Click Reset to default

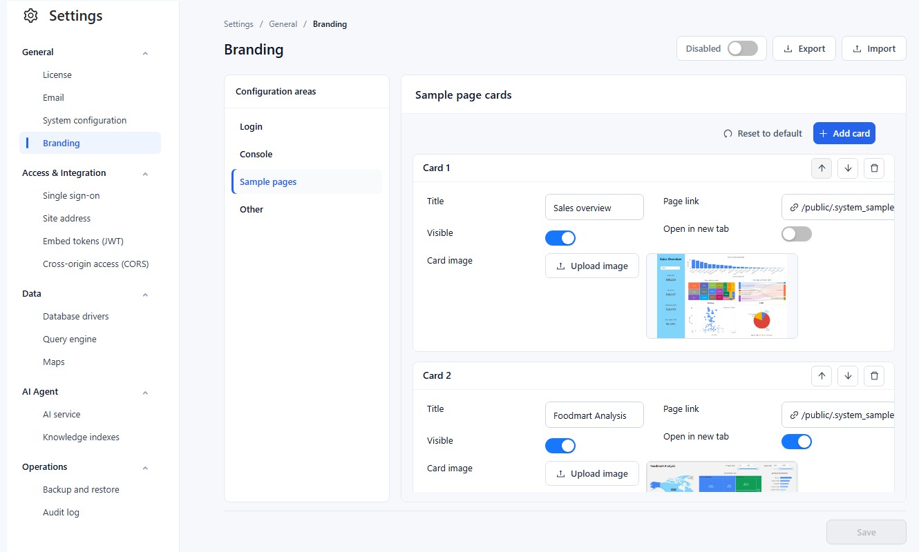[763, 133]
